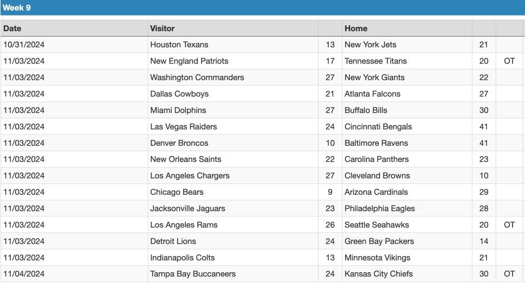
Task: Click the Los Angeles Chargers entry
Action: click(190, 176)
